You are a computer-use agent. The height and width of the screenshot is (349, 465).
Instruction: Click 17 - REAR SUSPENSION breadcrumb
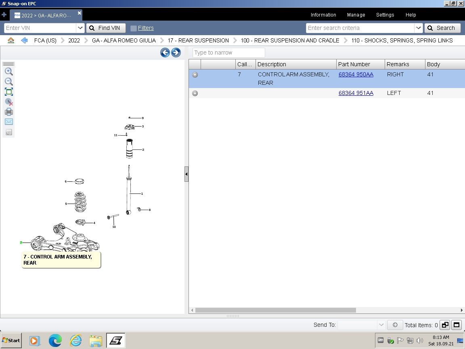click(x=199, y=40)
